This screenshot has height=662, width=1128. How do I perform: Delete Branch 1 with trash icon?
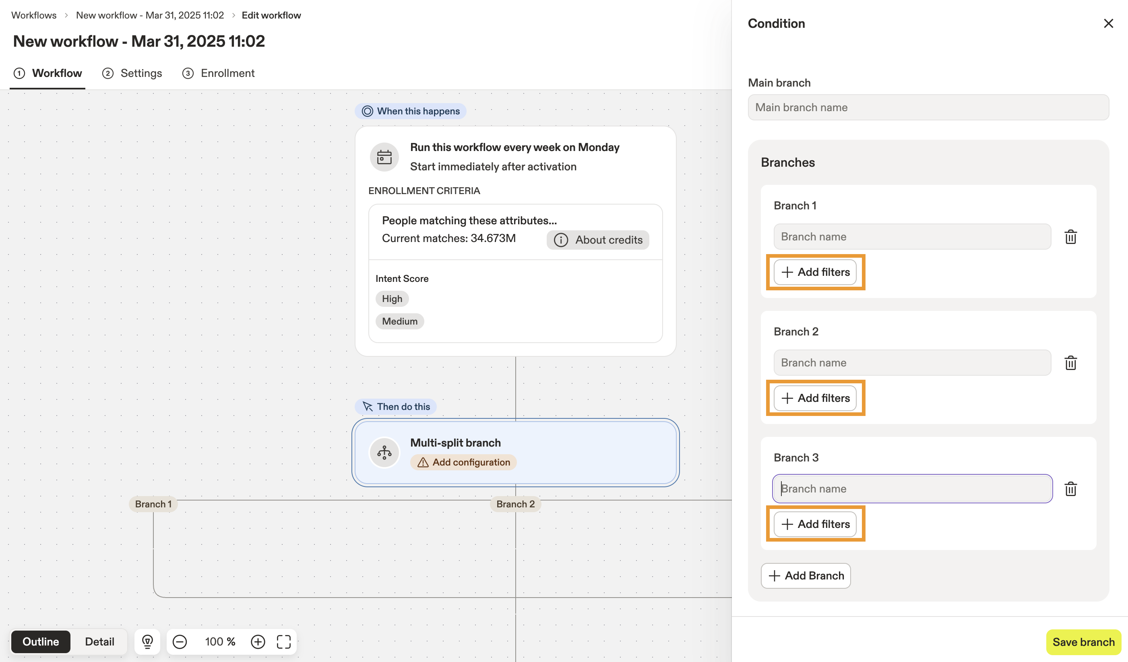[1070, 237]
